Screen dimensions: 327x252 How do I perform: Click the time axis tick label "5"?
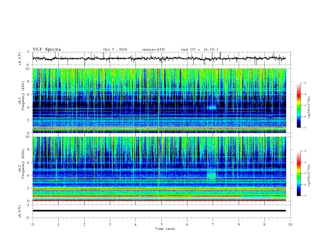[x=161, y=224]
